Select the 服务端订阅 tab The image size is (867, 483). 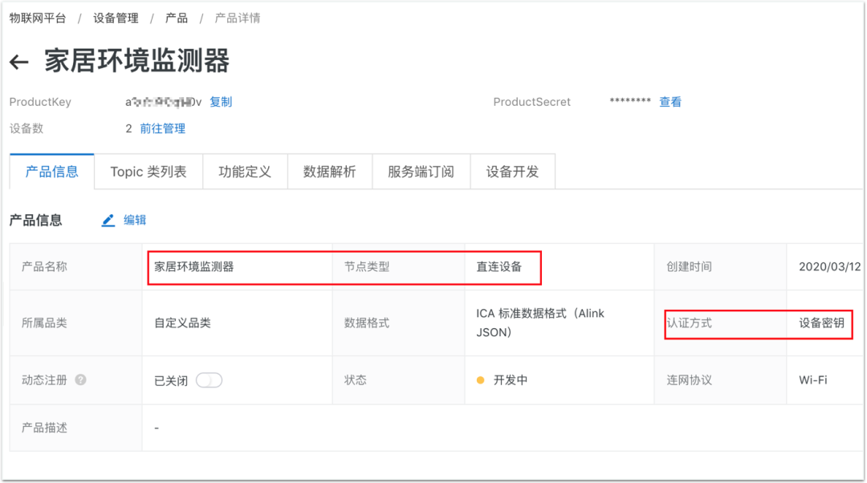pos(421,172)
